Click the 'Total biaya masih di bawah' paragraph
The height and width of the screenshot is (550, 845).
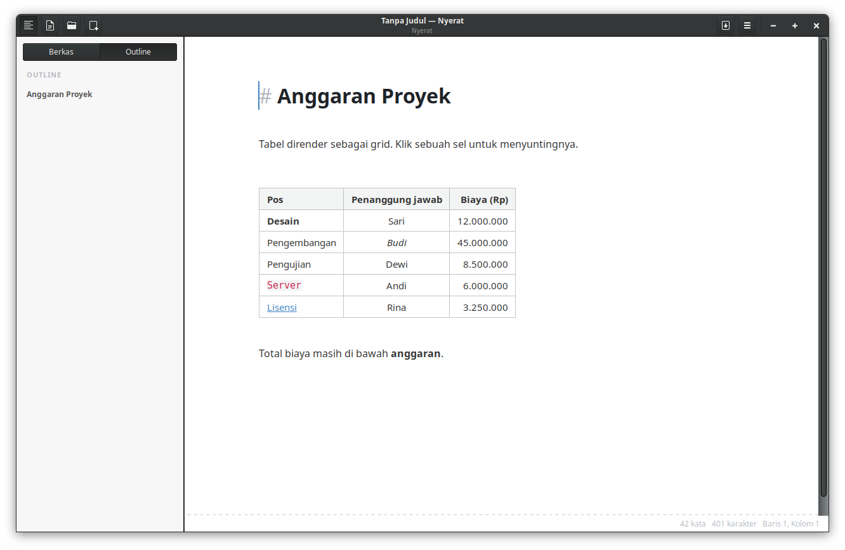(x=351, y=353)
